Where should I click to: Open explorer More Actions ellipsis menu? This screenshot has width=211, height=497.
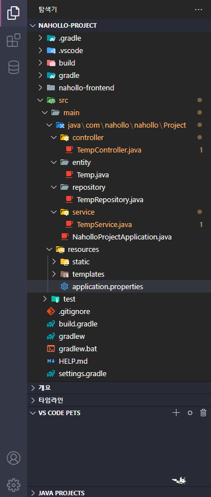[199, 10]
